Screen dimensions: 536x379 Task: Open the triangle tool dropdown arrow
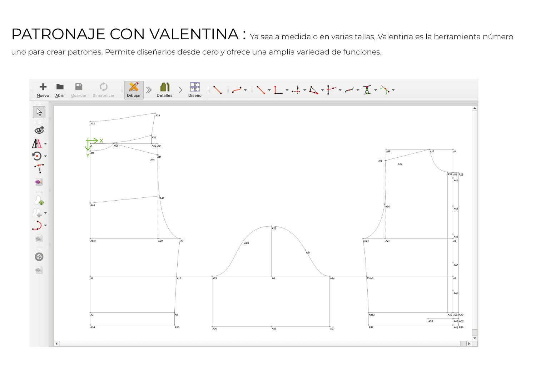coord(322,90)
